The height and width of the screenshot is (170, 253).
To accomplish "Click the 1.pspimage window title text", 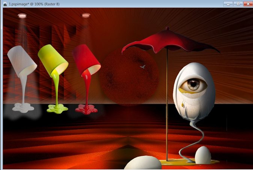I will [34, 4].
